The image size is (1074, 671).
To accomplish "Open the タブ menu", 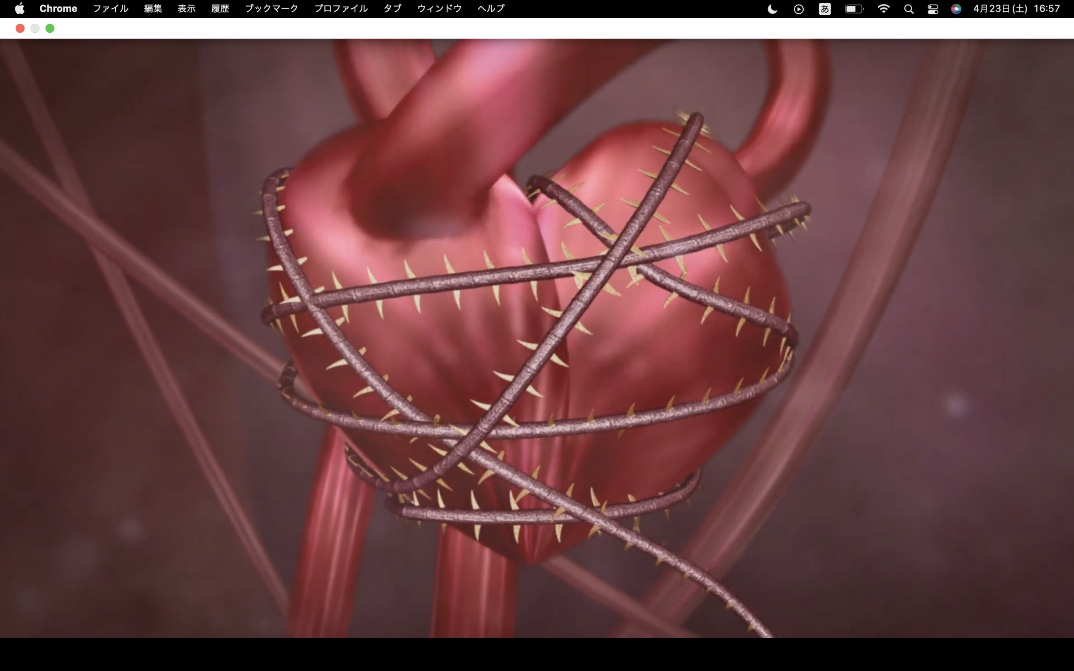I will click(x=392, y=8).
